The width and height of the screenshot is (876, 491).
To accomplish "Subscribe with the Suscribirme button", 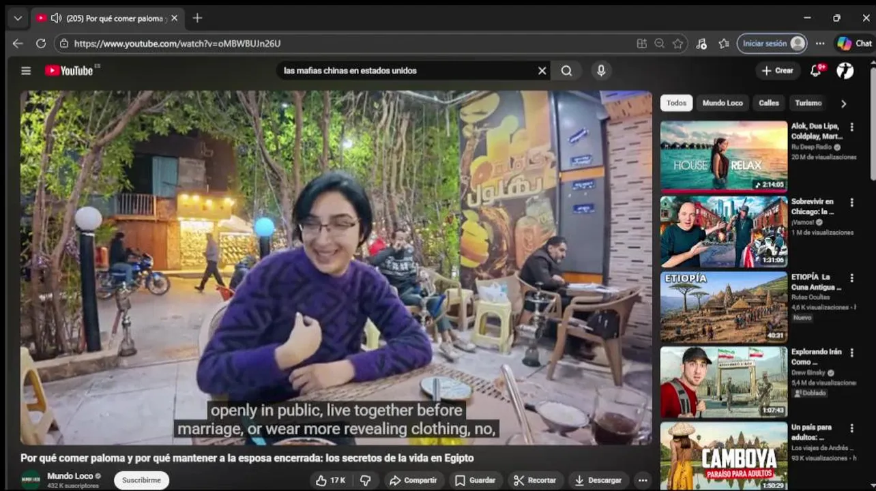I will tap(141, 480).
